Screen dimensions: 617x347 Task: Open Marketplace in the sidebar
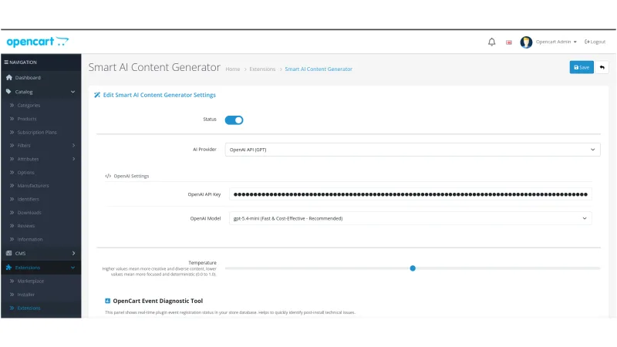pyautogui.click(x=31, y=281)
